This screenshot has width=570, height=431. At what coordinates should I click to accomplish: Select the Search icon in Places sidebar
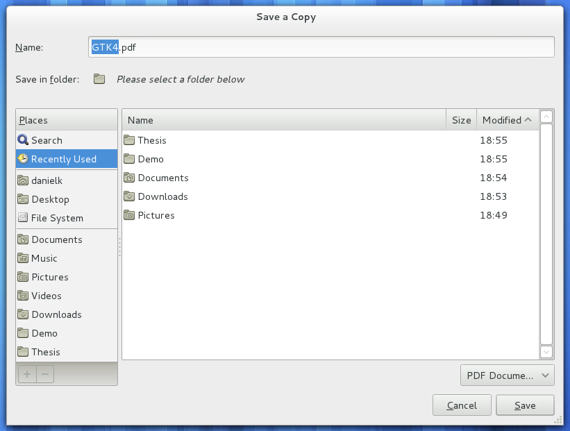(x=22, y=140)
